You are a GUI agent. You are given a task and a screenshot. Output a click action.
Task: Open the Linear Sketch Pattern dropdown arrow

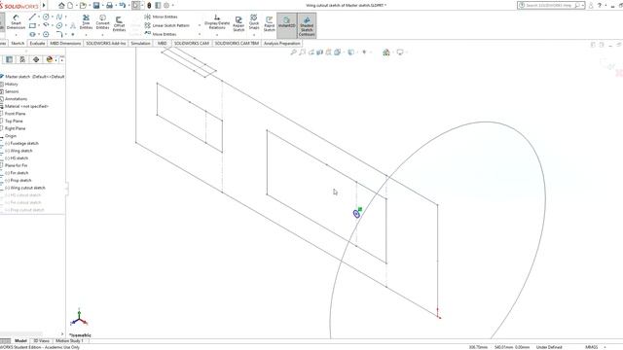[200, 25]
